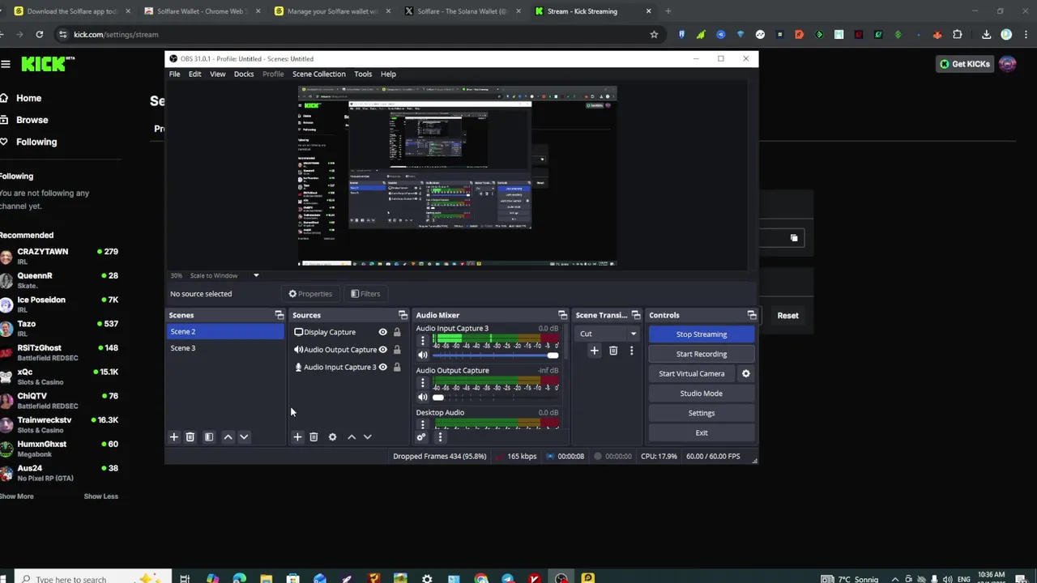Undock the Audio Mixer panel with its float icon
The width and height of the screenshot is (1037, 583).
pos(562,315)
